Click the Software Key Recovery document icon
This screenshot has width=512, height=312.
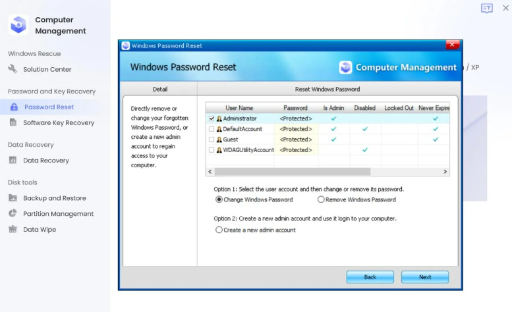point(13,122)
